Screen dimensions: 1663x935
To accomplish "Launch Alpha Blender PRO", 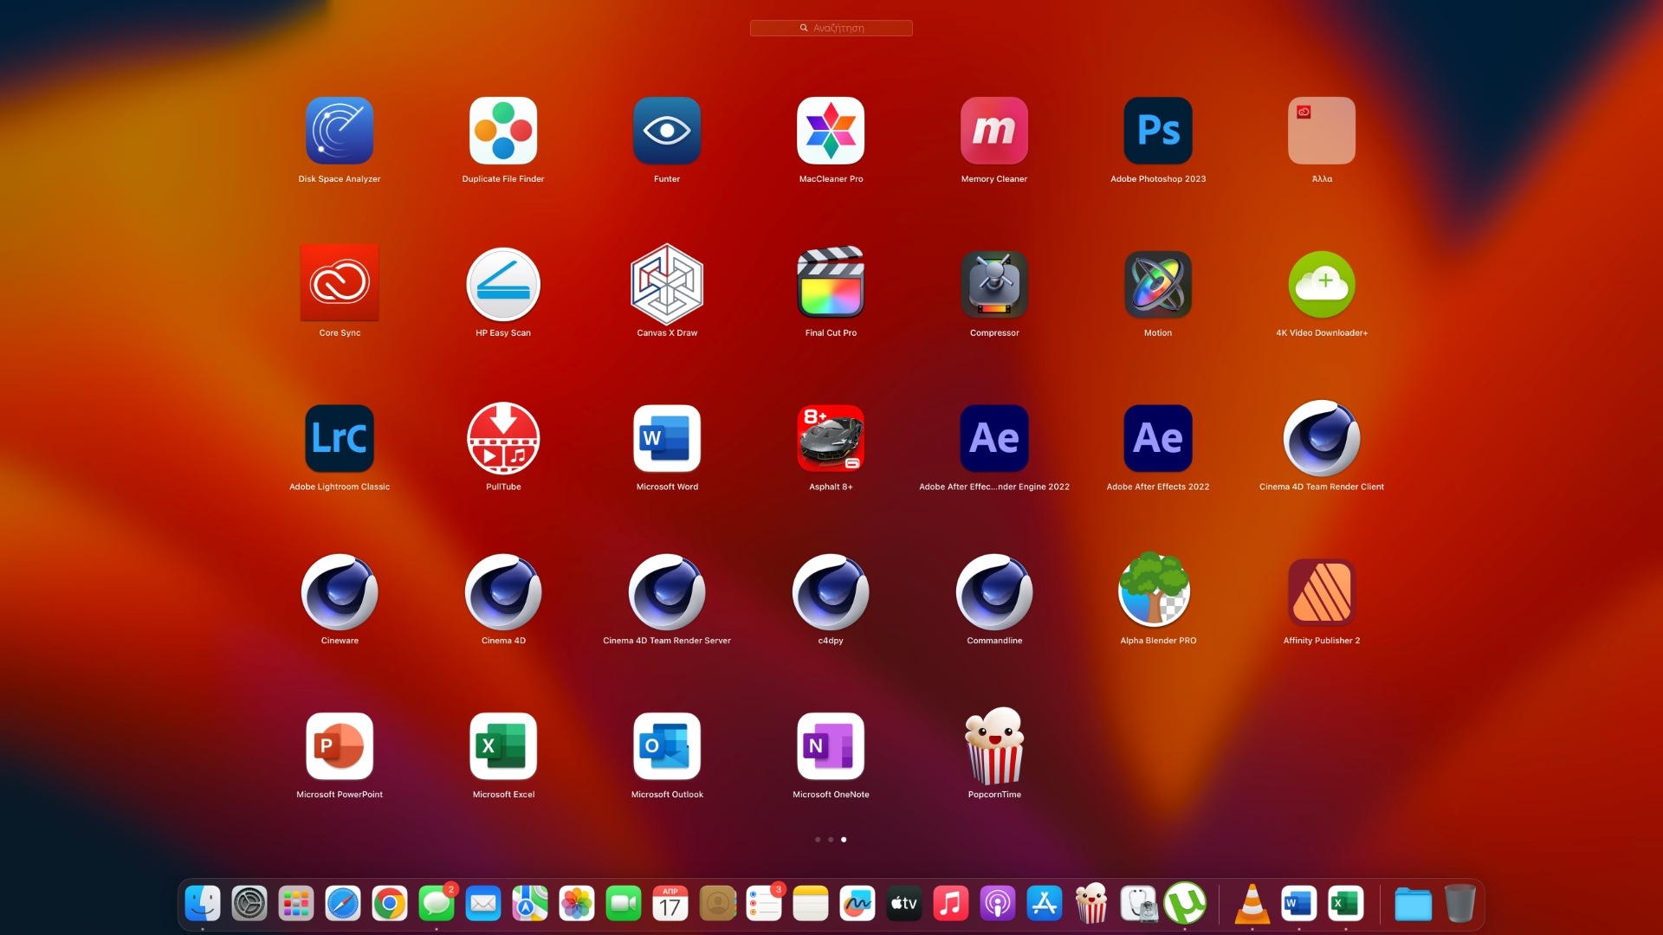I will pos(1155,590).
